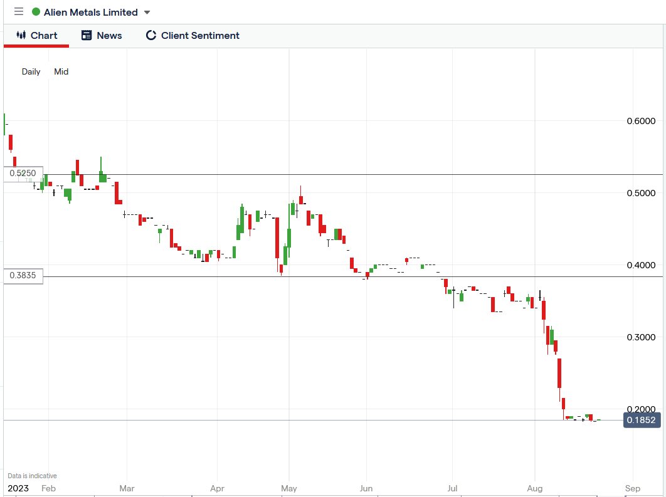
Task: Click the 0.6000 price axis label
Action: [641, 122]
